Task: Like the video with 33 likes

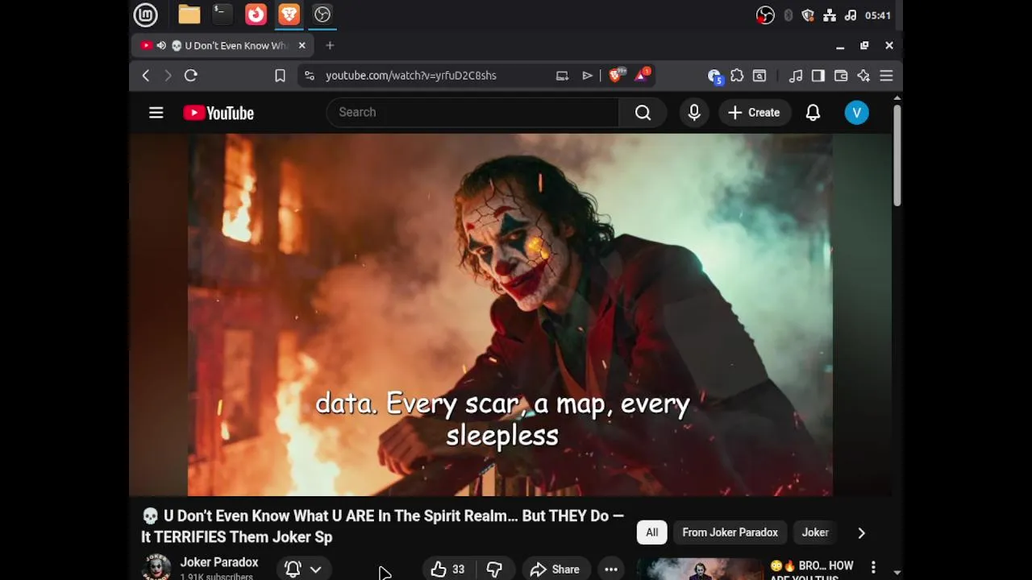Action: click(448, 570)
